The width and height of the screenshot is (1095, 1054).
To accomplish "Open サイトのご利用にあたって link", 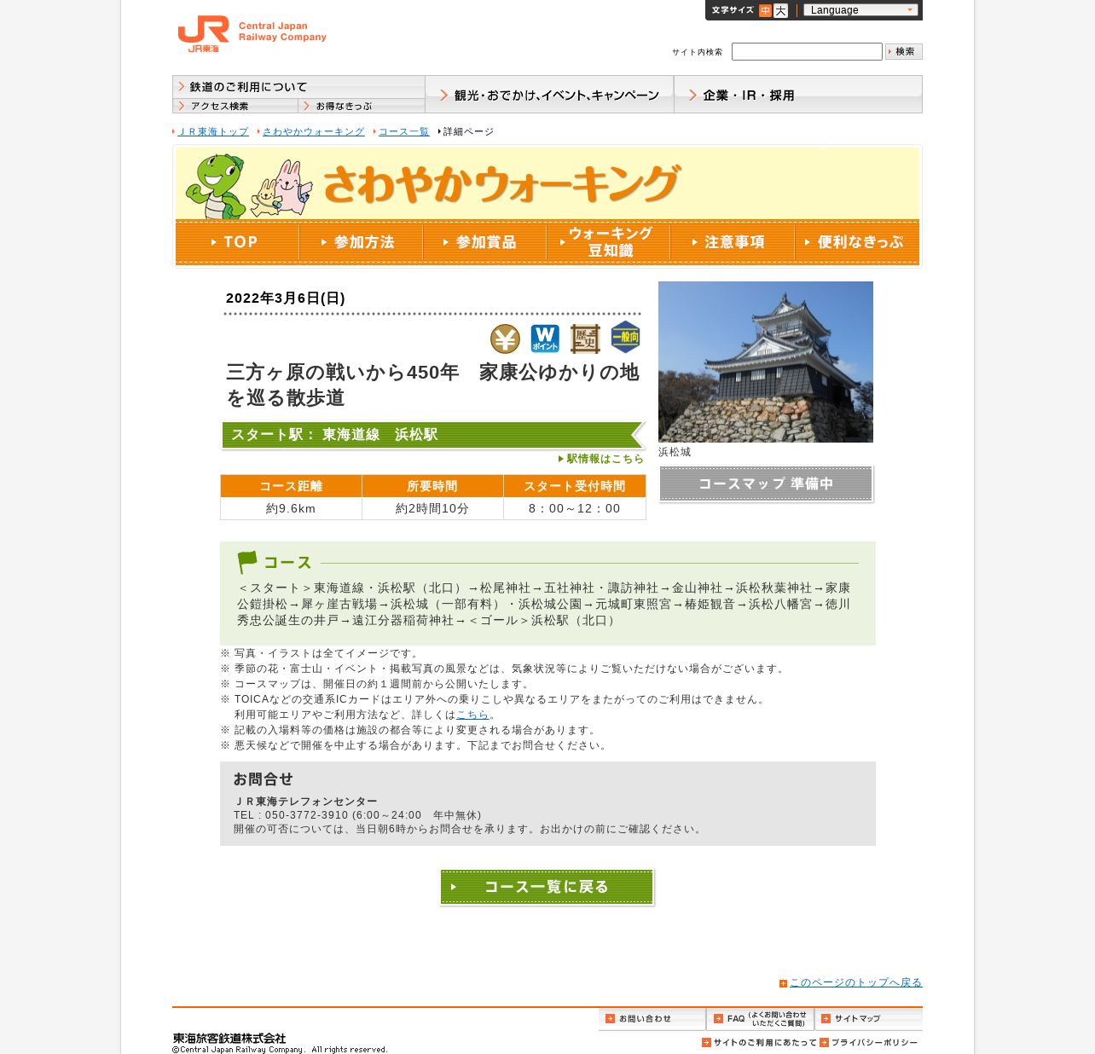I will pos(758,1042).
